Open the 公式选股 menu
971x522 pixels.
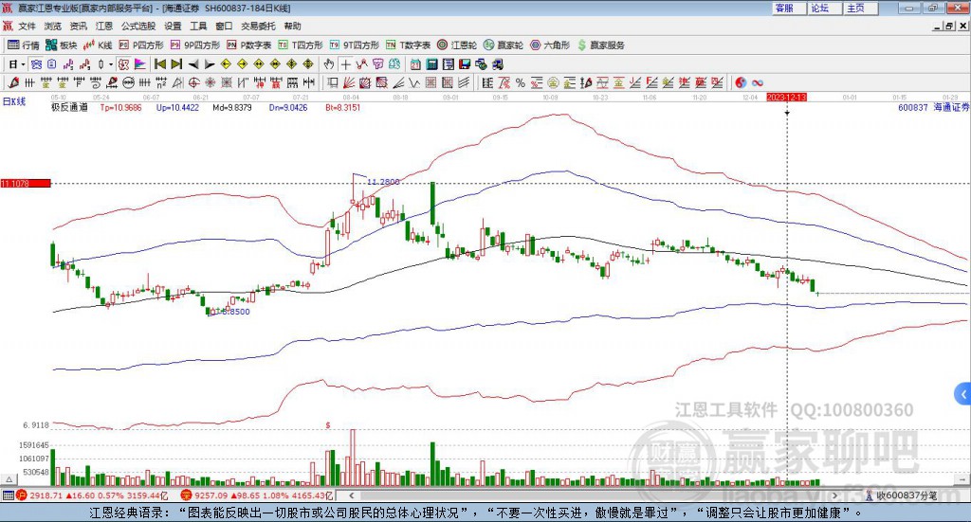point(138,26)
